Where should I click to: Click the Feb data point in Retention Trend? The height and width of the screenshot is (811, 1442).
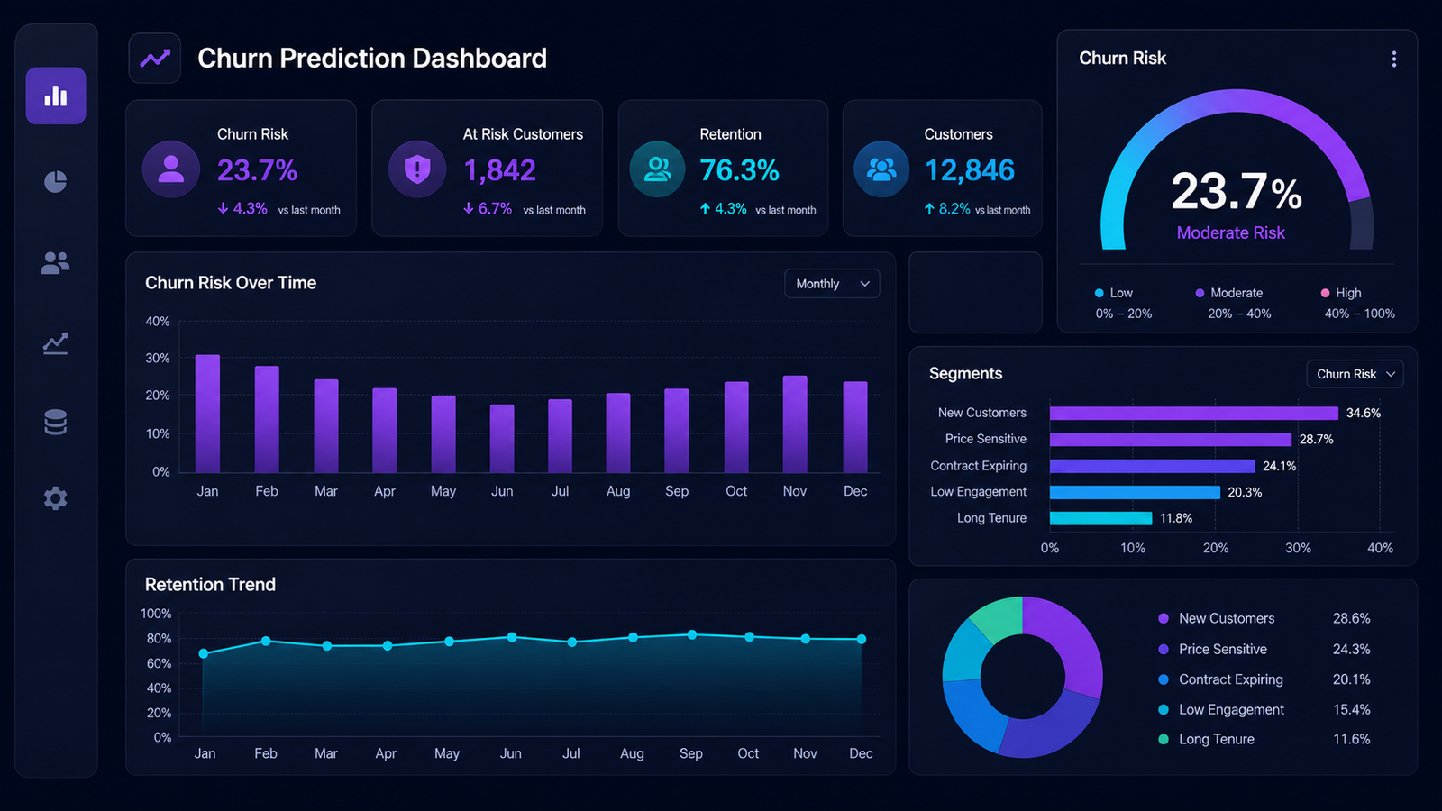pyautogui.click(x=266, y=642)
